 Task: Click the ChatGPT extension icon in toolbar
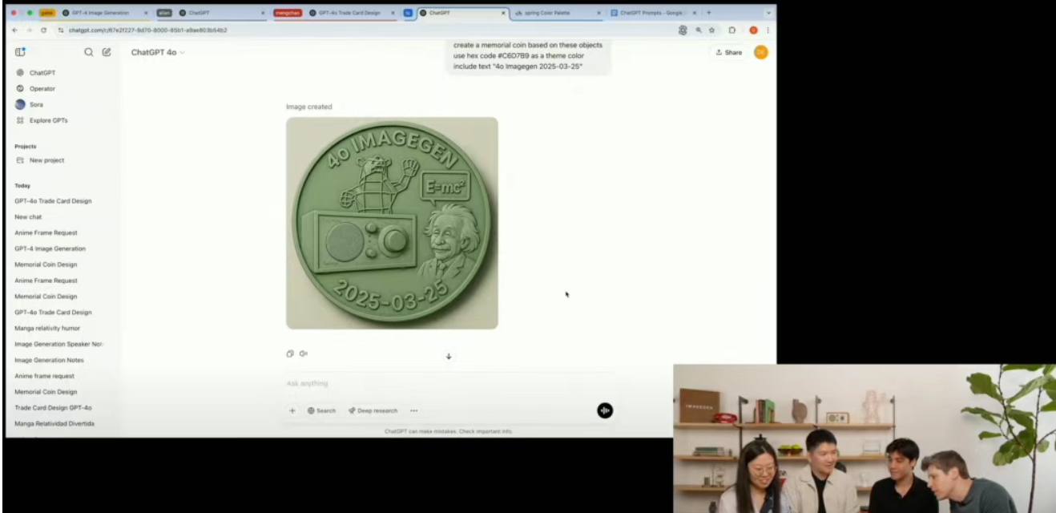coord(683,30)
